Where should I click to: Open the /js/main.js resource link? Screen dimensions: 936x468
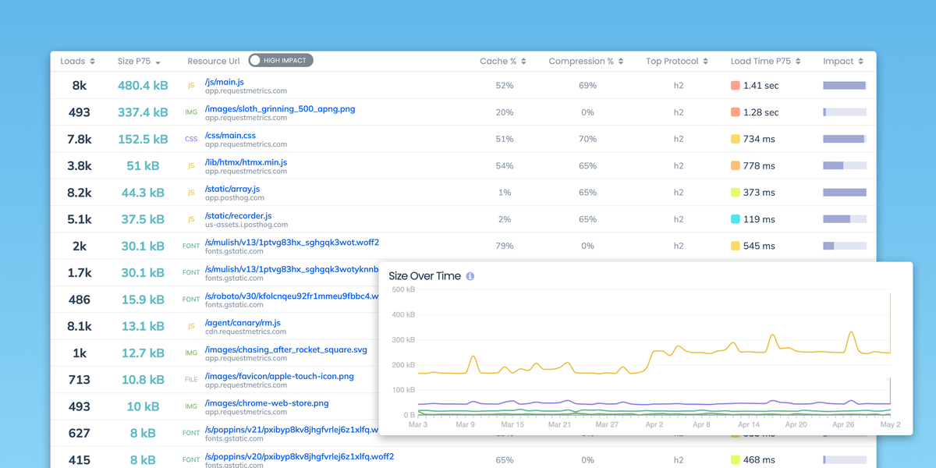point(225,82)
